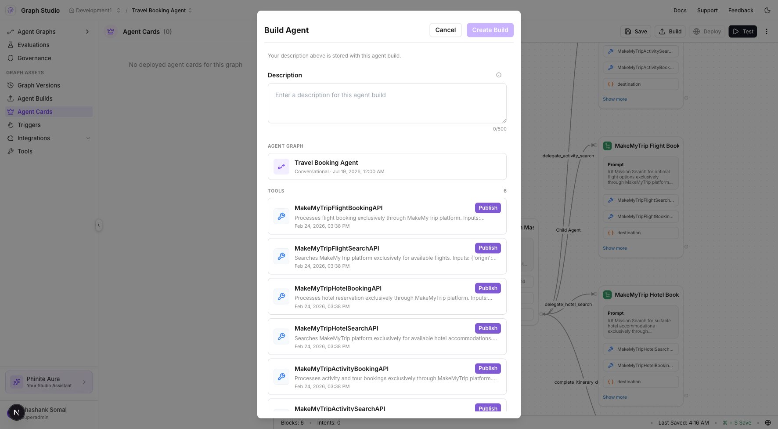Click the Travel Booking Agent graph icon
778x429 pixels.
coord(281,167)
